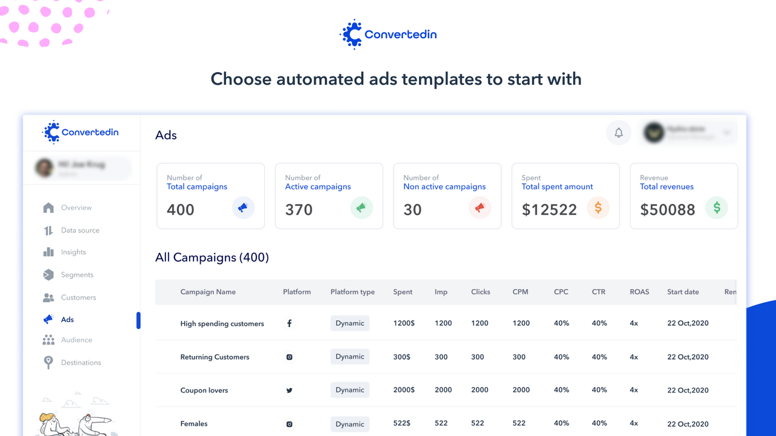Click the Convertedin logo in the sidebar
The height and width of the screenshot is (436, 776).
(x=81, y=132)
